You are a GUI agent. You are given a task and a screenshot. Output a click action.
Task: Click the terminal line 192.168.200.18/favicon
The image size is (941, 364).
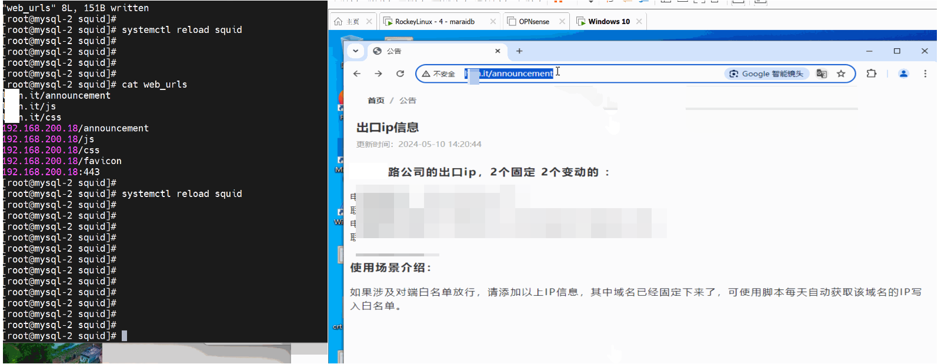click(62, 161)
